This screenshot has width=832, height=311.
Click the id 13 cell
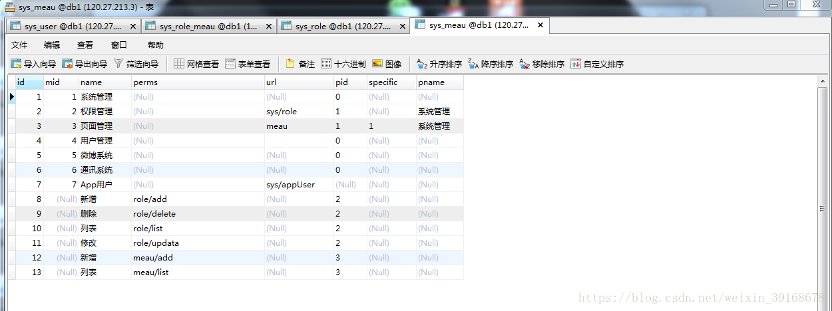point(29,272)
